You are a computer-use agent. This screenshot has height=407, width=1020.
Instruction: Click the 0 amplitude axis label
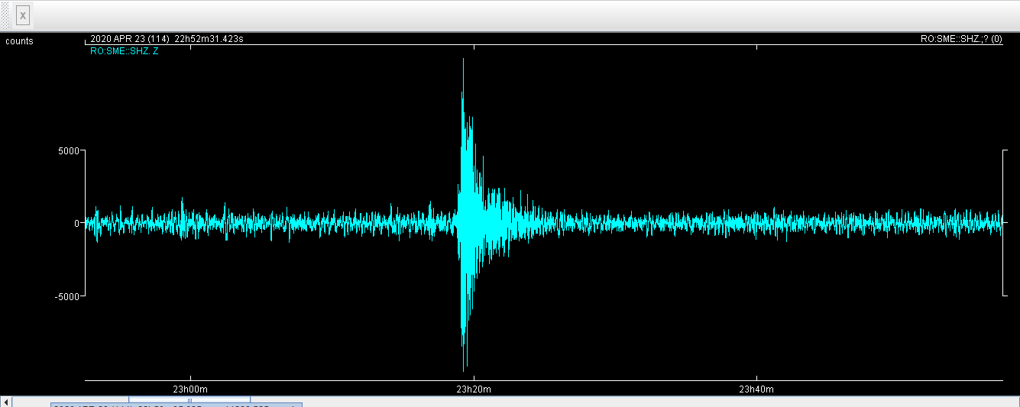tap(77, 224)
